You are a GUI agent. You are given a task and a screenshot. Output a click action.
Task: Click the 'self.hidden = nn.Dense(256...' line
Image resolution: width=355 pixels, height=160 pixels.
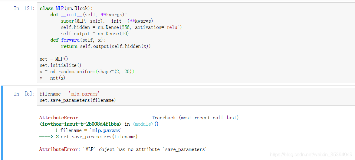coord(121,27)
